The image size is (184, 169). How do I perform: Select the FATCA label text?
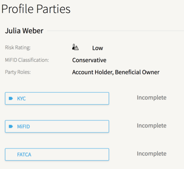coord(24,154)
